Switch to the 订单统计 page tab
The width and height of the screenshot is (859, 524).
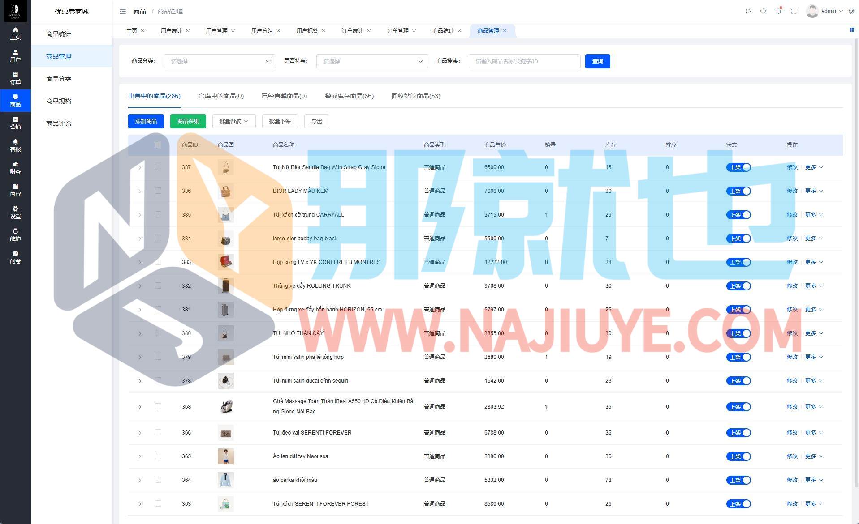(352, 30)
